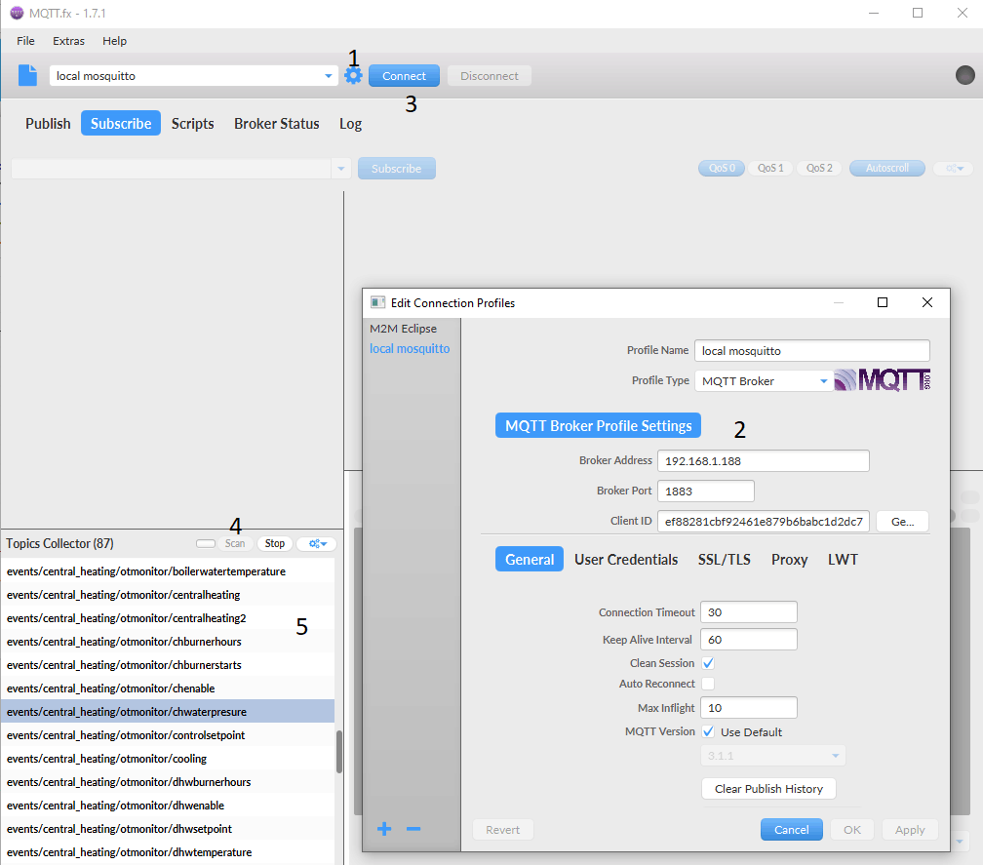
Task: Toggle MQTT Version Use Default checkbox
Action: (x=708, y=731)
